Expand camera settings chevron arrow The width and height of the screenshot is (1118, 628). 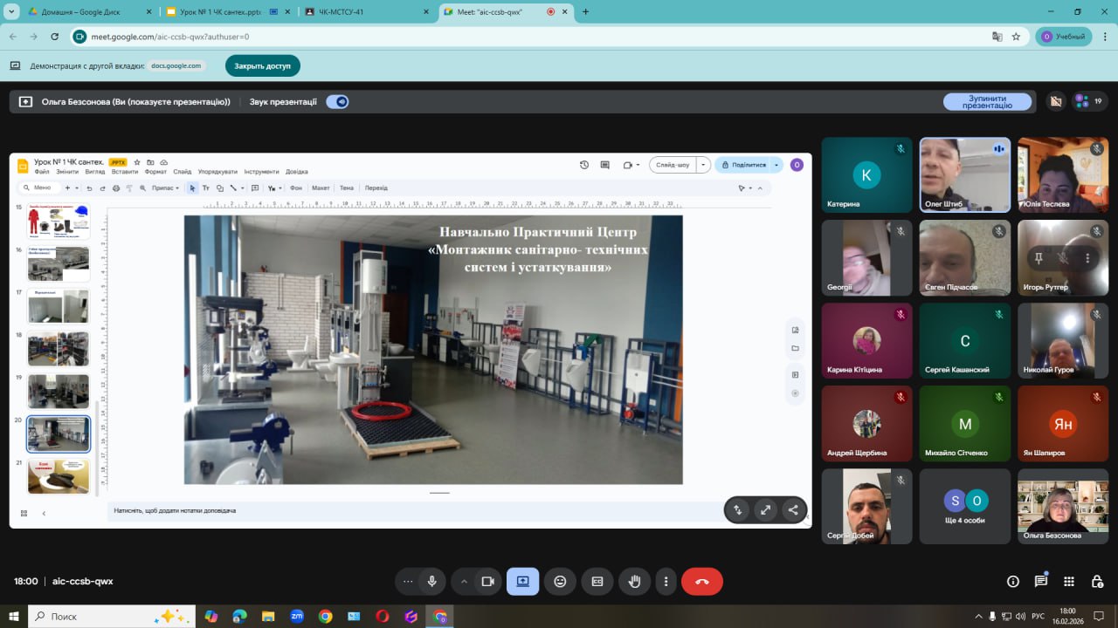coord(464,581)
